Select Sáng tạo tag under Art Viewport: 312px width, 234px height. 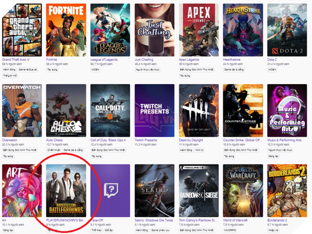pos(8,230)
